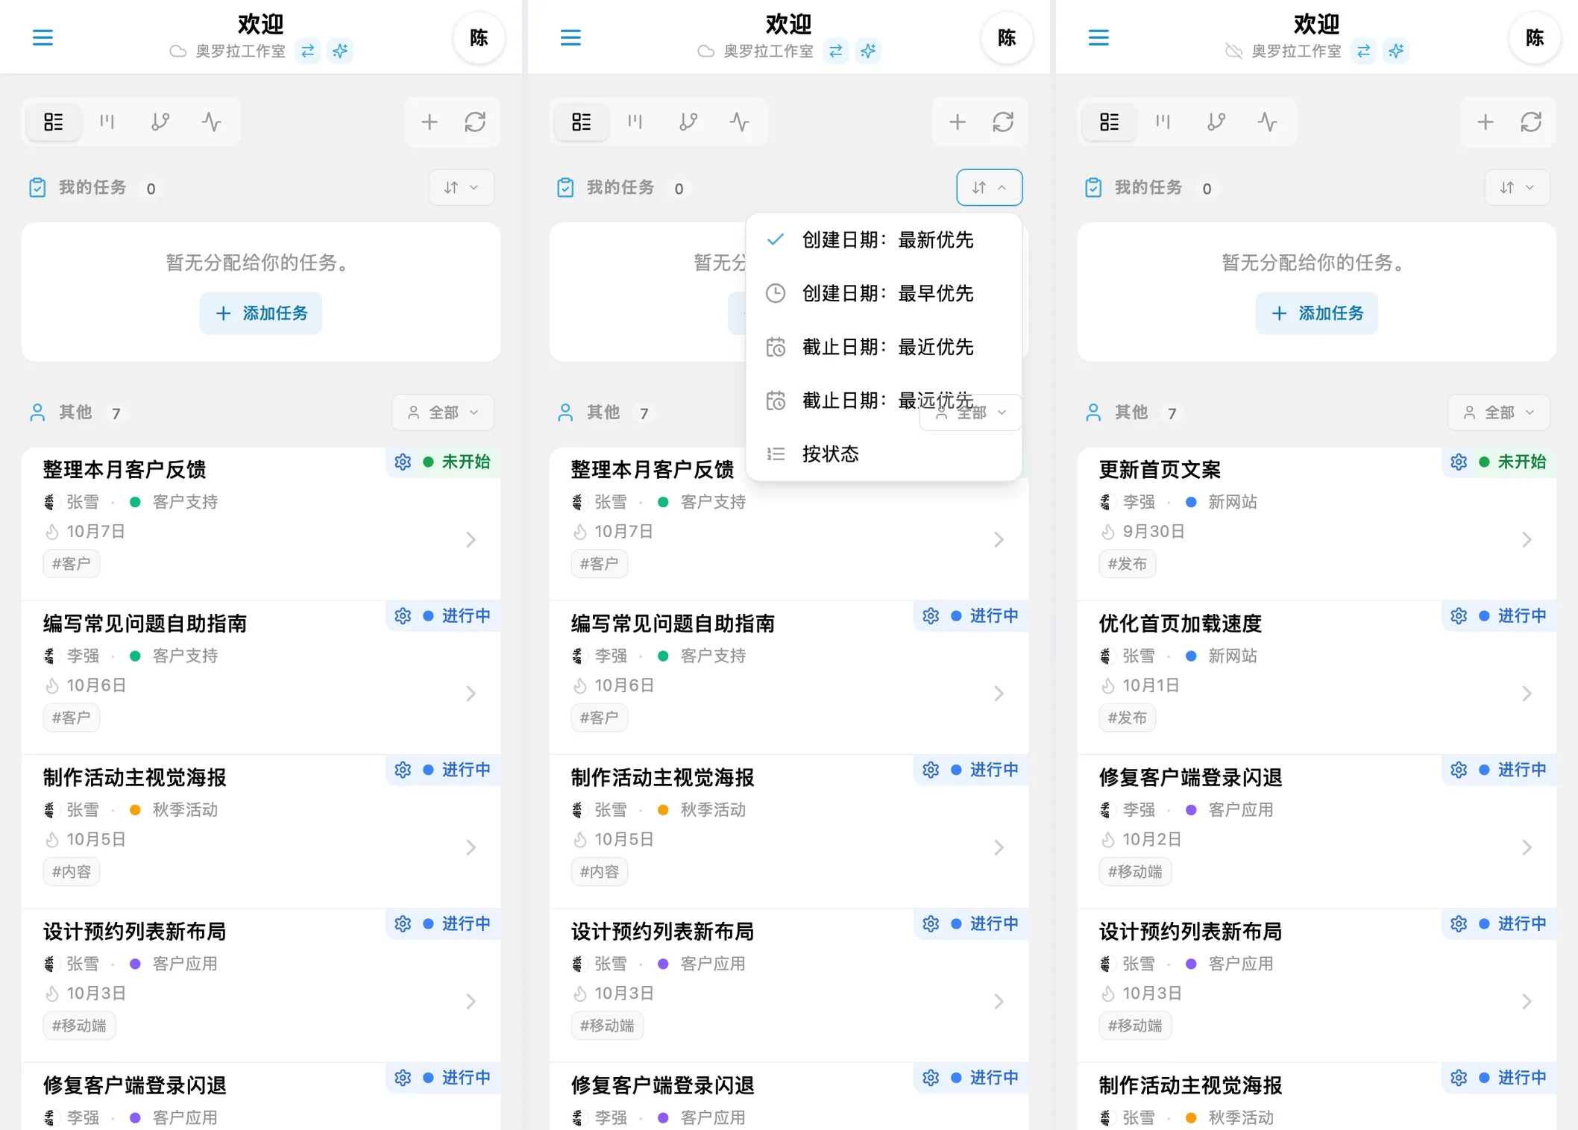
Task: Open settings gear for 更新首页文案 in right panel
Action: point(1459,462)
